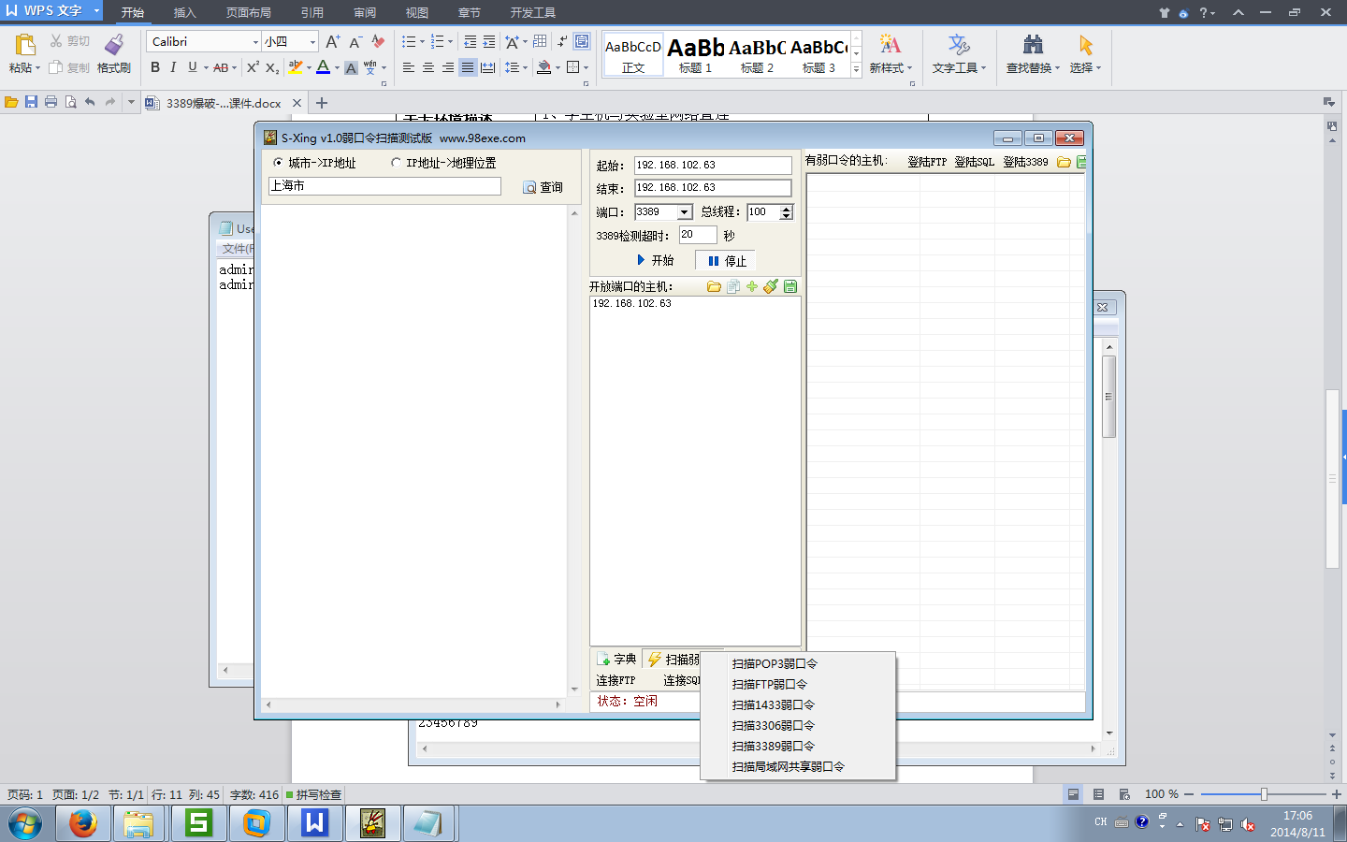Open the 选择 select dropdown
Screen dimensions: 1347x842
click(x=1085, y=67)
